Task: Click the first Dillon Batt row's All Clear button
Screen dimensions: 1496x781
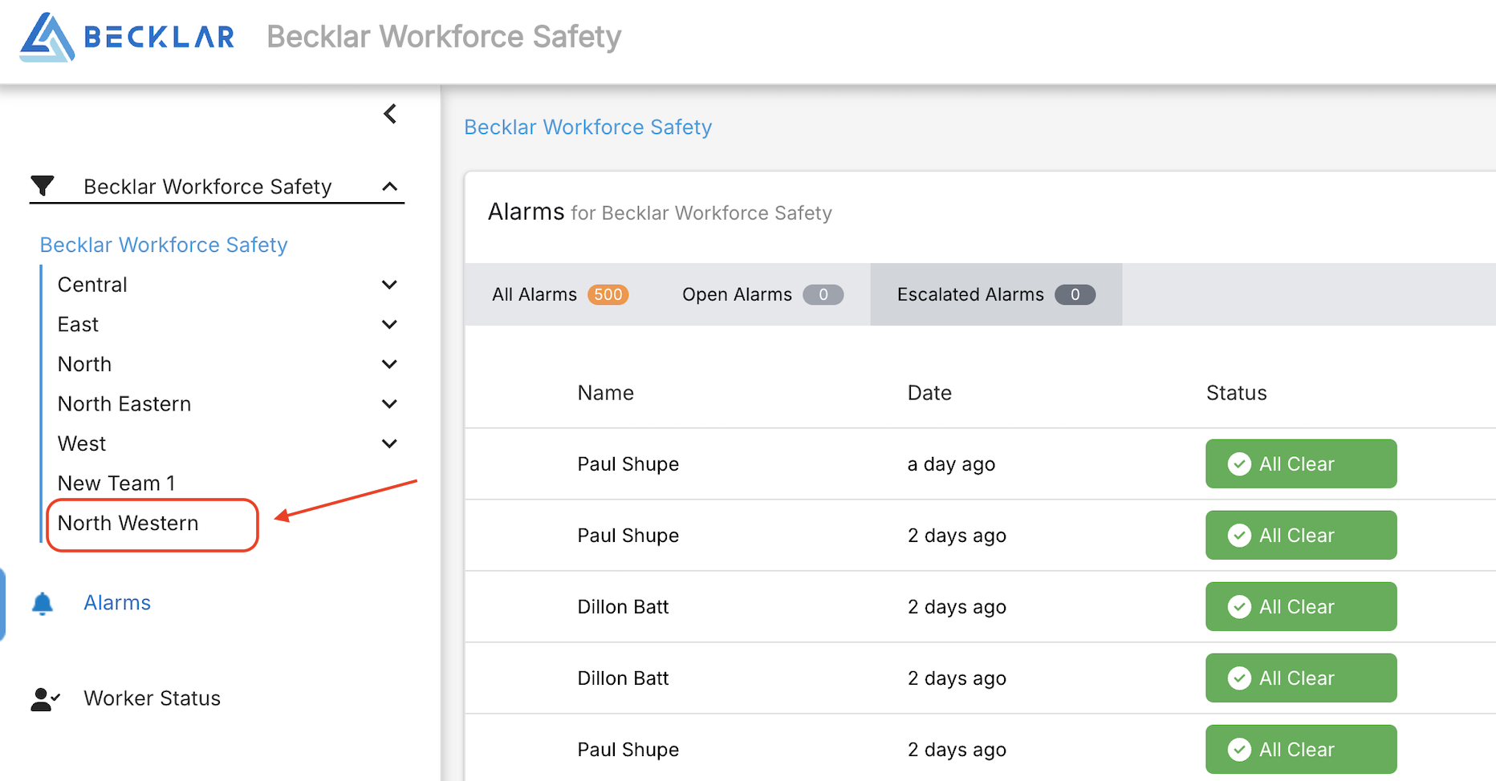Action: click(x=1301, y=606)
